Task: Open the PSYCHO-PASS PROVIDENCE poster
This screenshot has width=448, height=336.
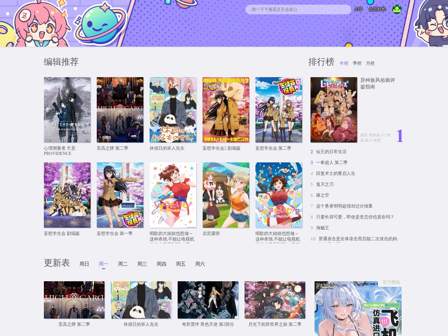Action: pos(67,110)
